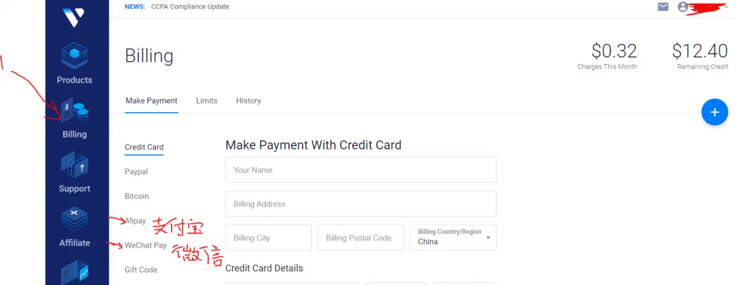Choose Paypal payment method
The image size is (736, 285).
(136, 172)
